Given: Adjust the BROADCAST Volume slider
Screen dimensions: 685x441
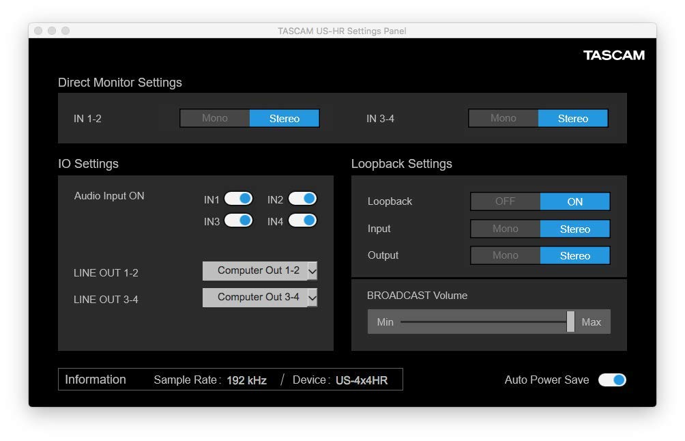Looking at the screenshot, I should point(570,322).
